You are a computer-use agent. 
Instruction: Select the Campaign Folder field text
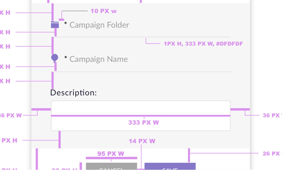tap(99, 25)
